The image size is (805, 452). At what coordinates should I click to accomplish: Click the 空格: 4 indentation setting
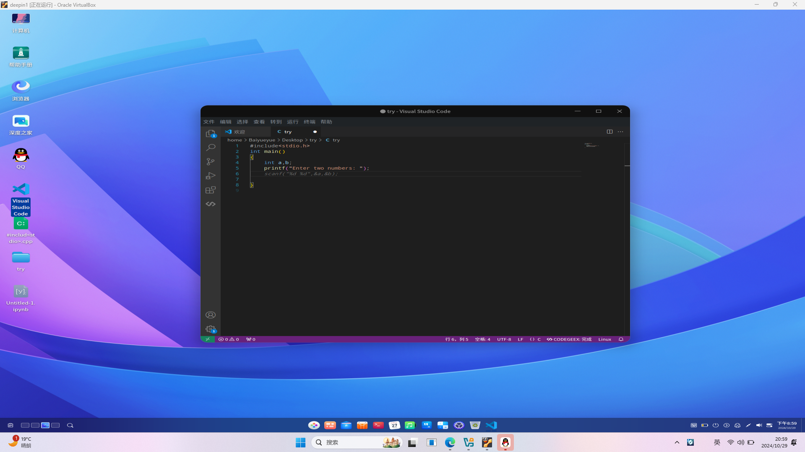click(x=482, y=339)
